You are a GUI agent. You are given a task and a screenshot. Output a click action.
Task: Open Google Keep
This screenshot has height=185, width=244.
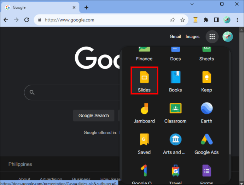click(207, 82)
